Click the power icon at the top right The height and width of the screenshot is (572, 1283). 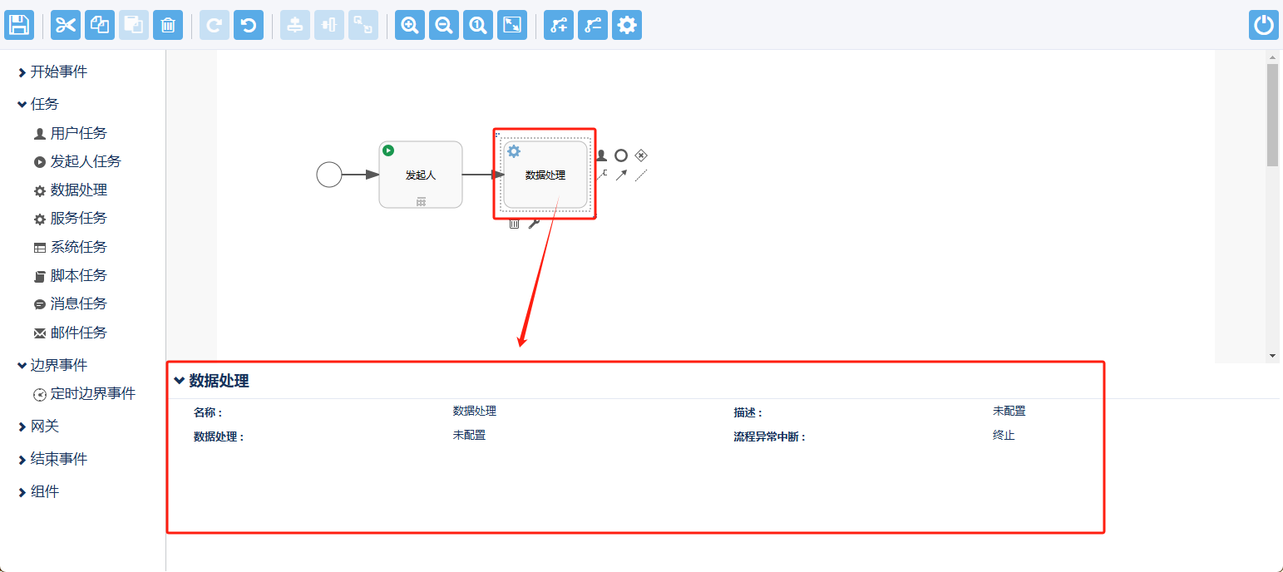click(1264, 25)
